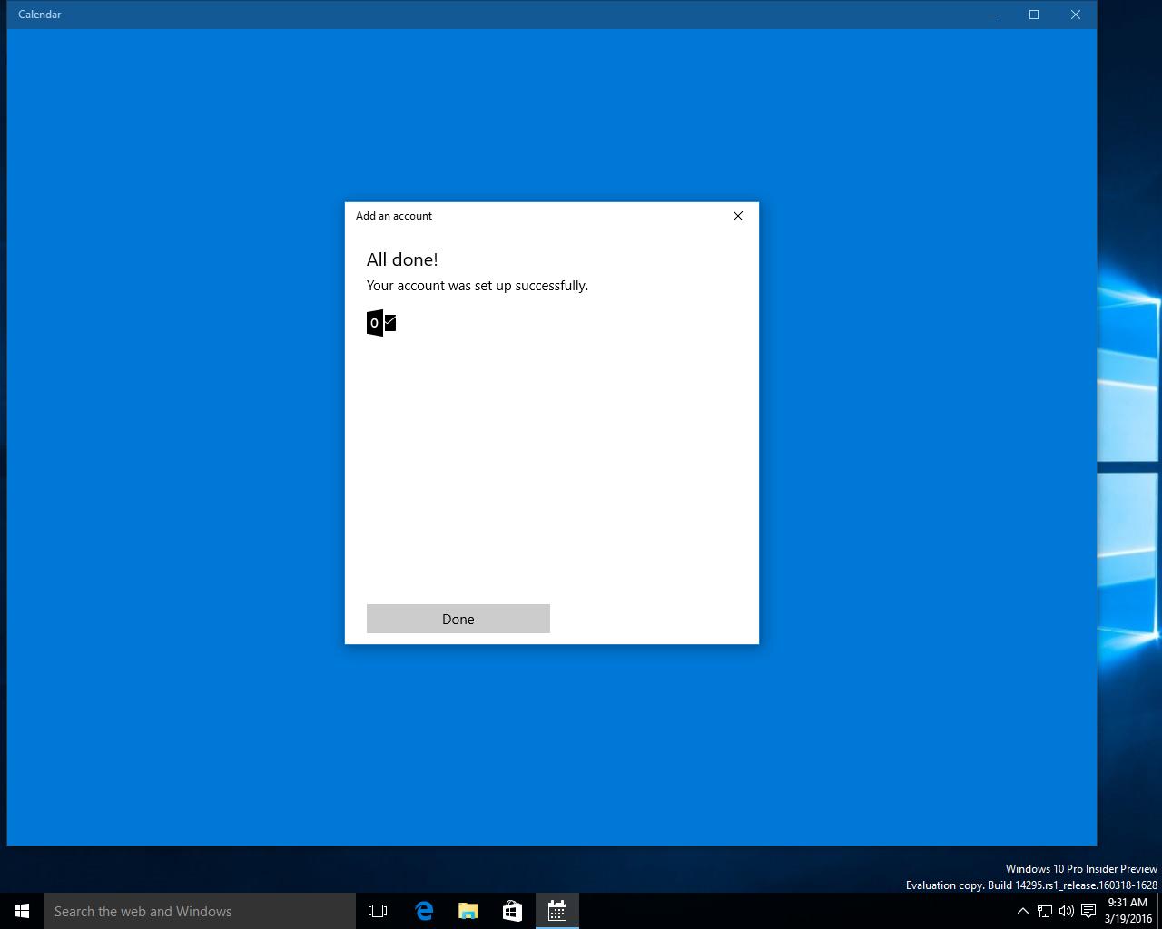Click the volume speaker tray icon
1162x929 pixels.
[x=1067, y=911]
